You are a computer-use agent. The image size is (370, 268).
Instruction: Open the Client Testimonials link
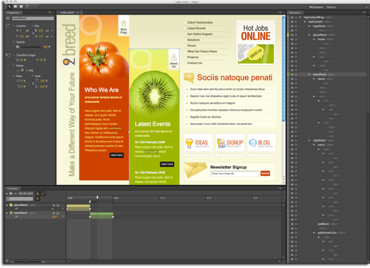200,23
